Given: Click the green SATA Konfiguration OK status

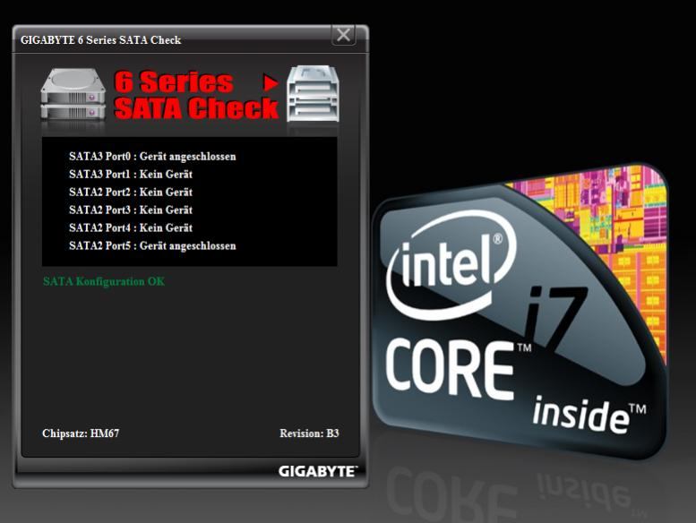Looking at the screenshot, I should pyautogui.click(x=104, y=282).
